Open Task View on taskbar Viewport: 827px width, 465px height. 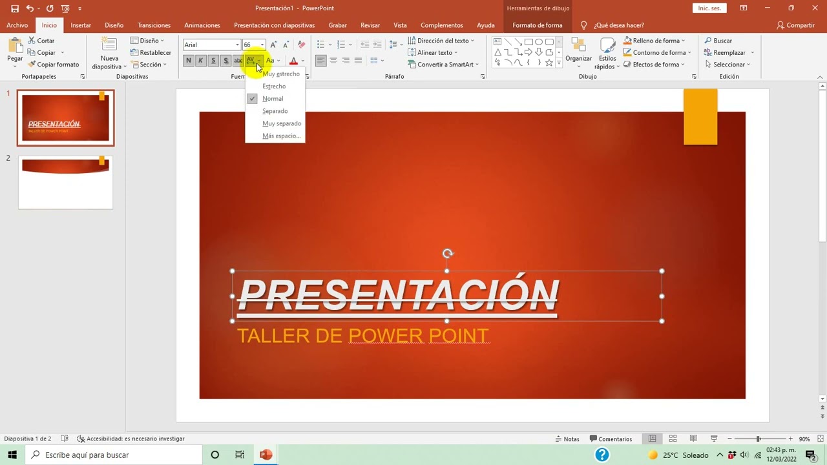tap(240, 455)
